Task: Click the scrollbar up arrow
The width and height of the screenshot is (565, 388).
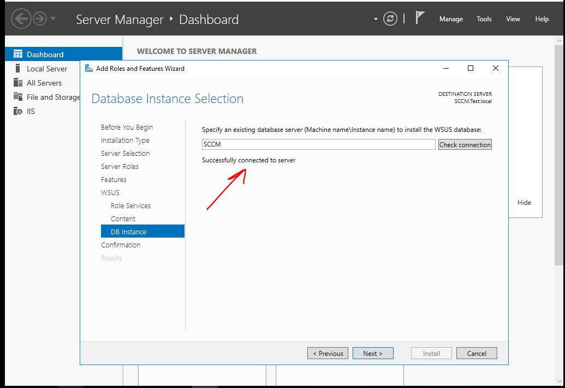Action: click(x=559, y=40)
